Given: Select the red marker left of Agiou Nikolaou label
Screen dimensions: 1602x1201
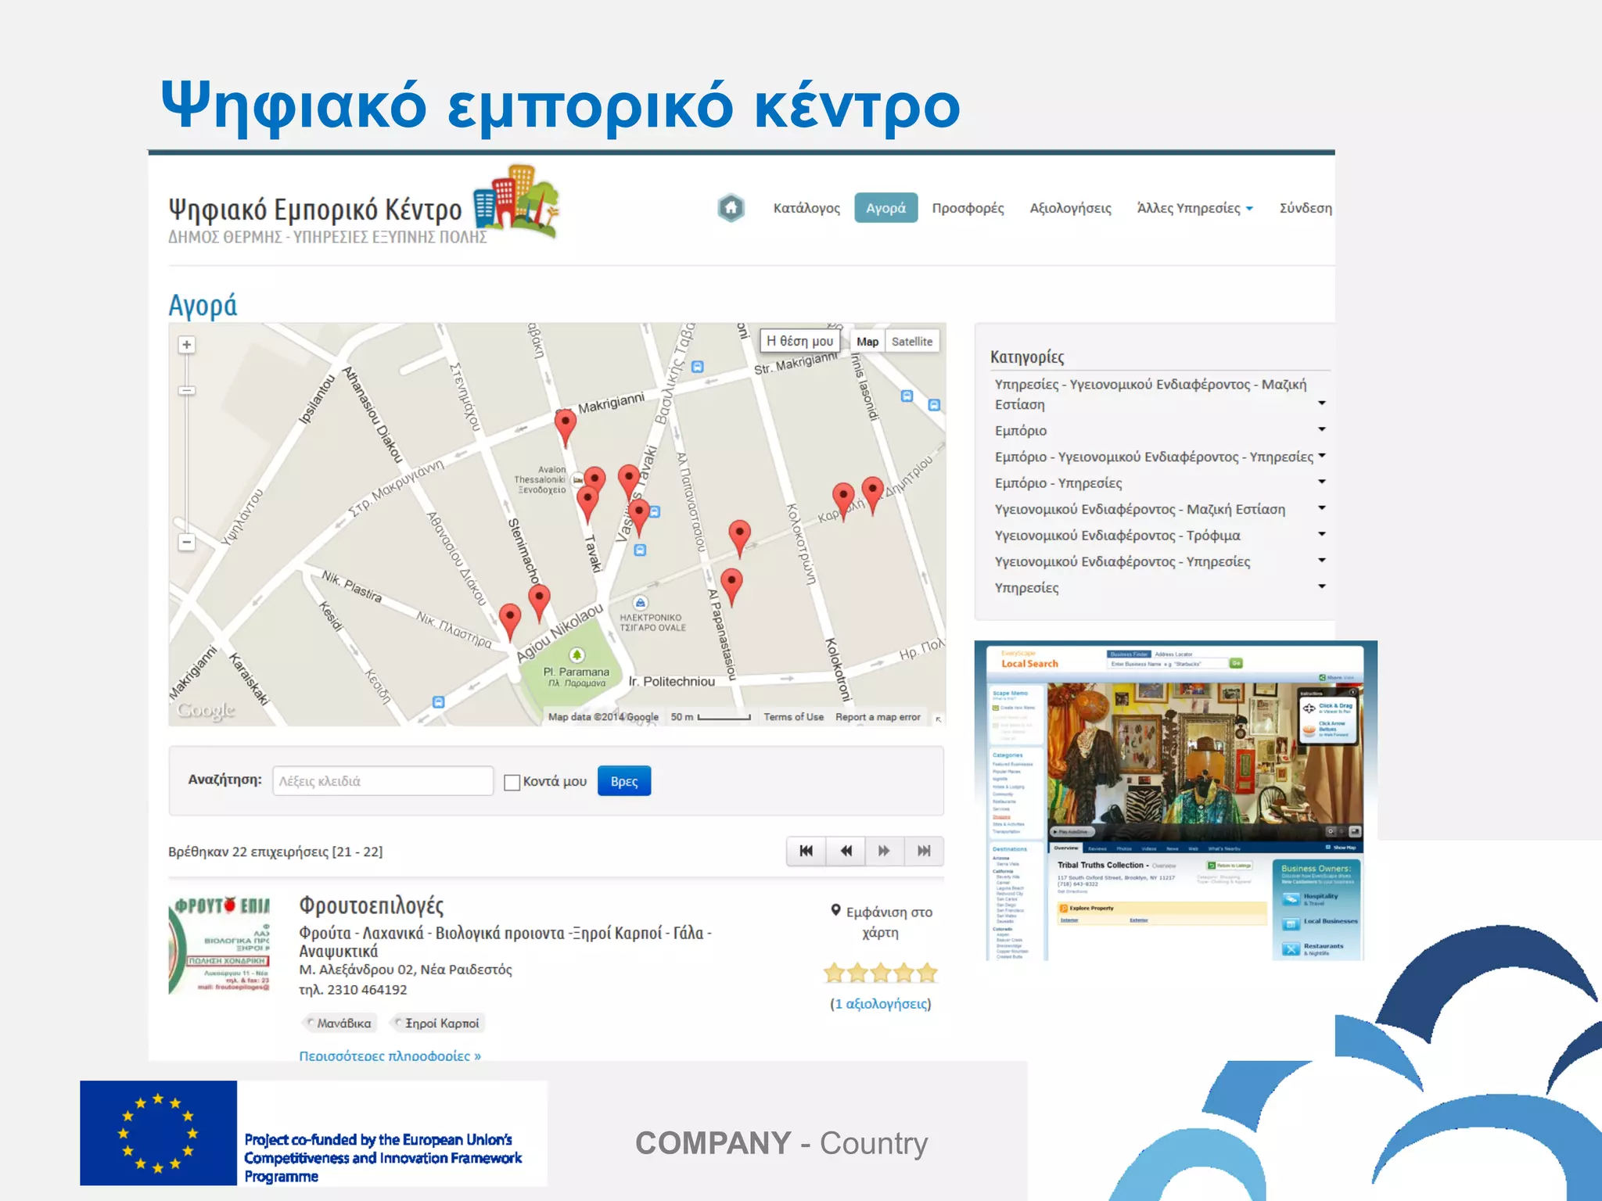Looking at the screenshot, I should point(510,622).
